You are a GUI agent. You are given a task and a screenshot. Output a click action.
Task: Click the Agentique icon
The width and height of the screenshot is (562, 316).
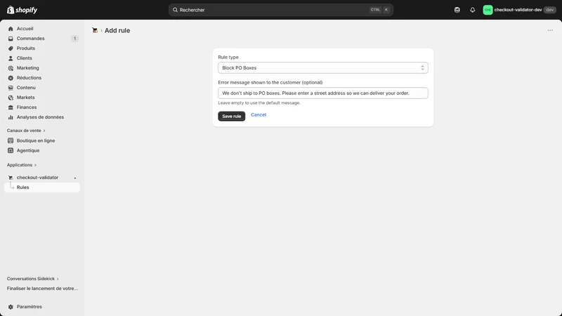(11, 150)
